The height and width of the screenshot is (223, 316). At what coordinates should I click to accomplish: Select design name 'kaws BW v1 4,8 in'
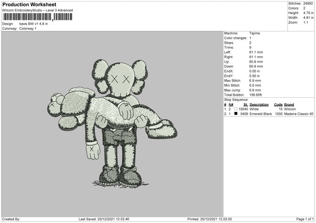(x=34, y=24)
